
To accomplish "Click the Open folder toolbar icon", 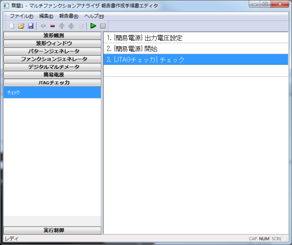I will (x=21, y=26).
